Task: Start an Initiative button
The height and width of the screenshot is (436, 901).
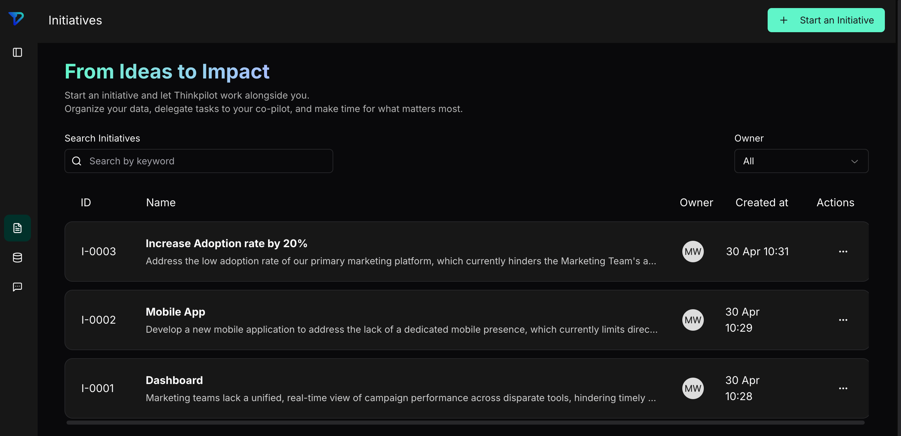Action: tap(826, 20)
